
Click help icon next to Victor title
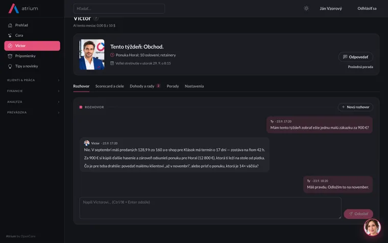point(96,18)
